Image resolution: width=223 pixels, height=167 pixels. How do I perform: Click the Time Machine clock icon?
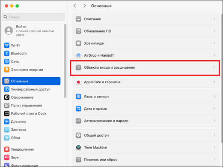coord(78,147)
